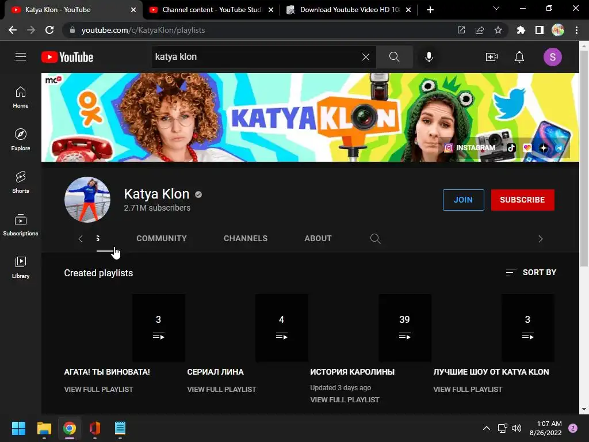Open the 4-video playlist thumbnail

(247, 327)
